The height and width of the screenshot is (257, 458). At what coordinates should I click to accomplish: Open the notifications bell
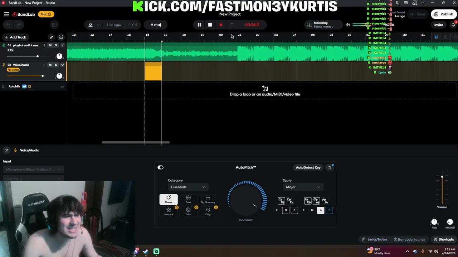(453, 25)
